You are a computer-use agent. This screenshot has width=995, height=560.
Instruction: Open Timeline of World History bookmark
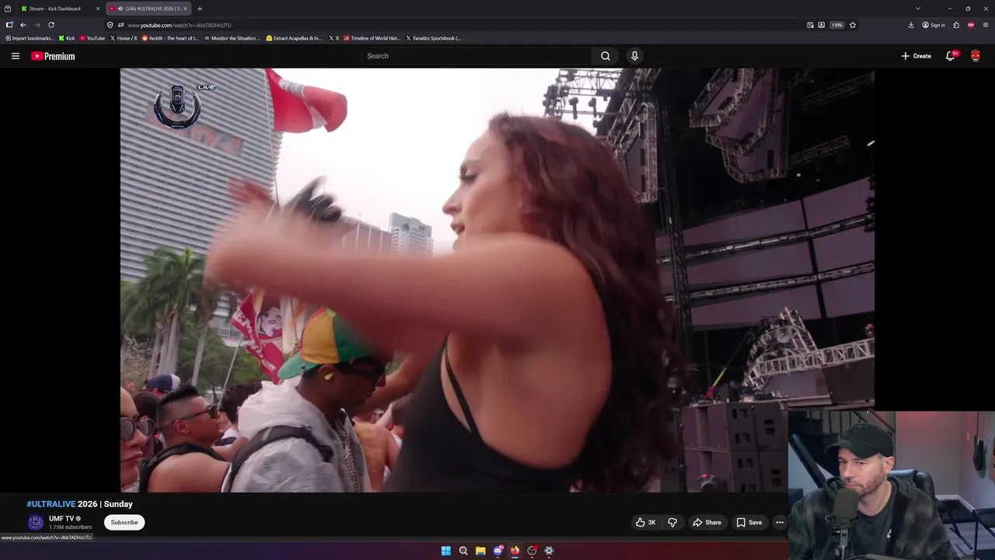pos(371,38)
